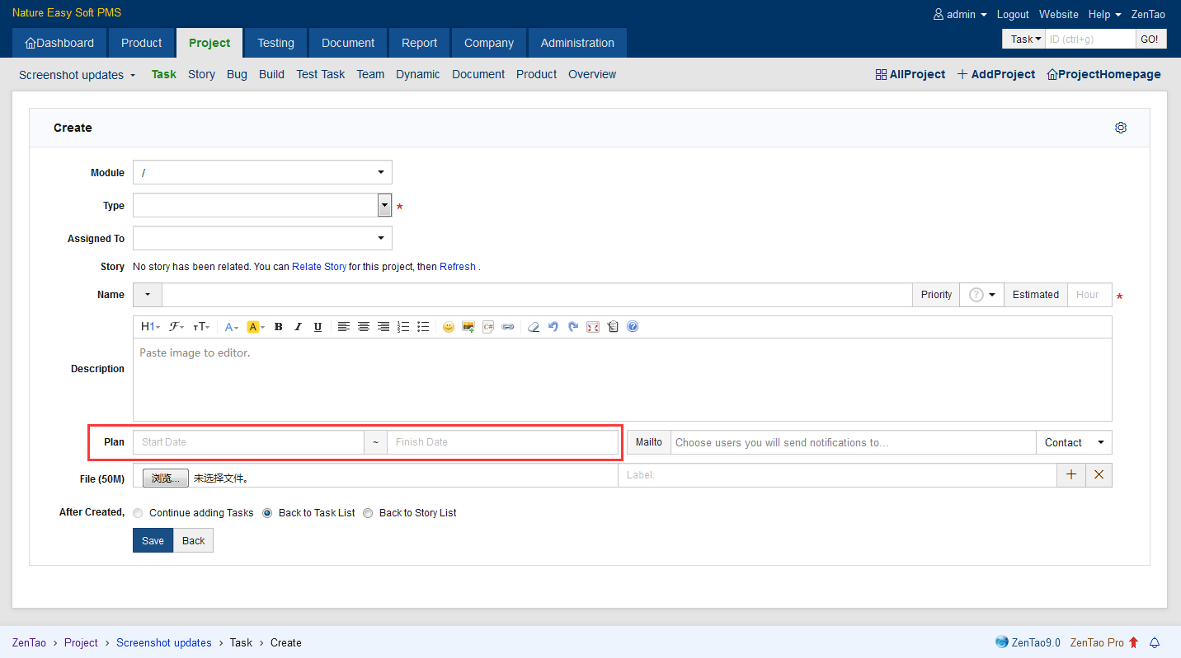Click the italic formatting icon
1181x658 pixels.
point(298,327)
